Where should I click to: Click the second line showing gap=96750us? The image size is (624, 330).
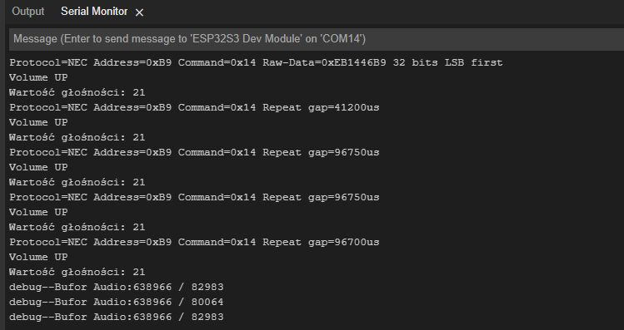pos(194,197)
